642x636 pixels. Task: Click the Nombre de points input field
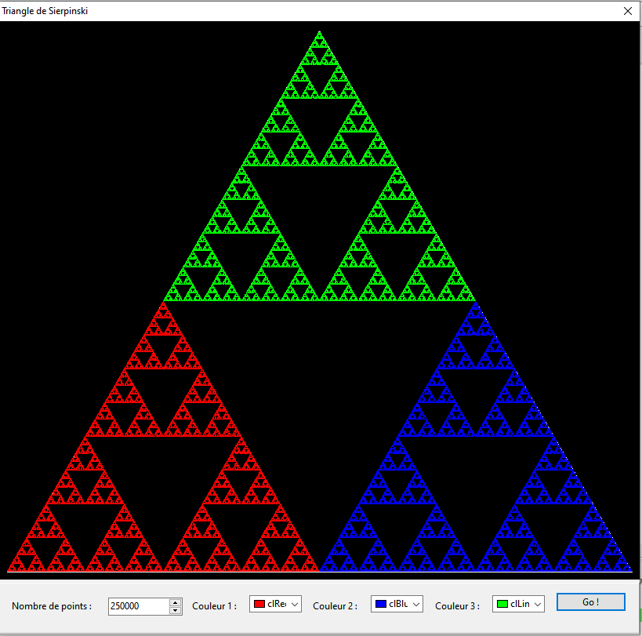(x=139, y=606)
